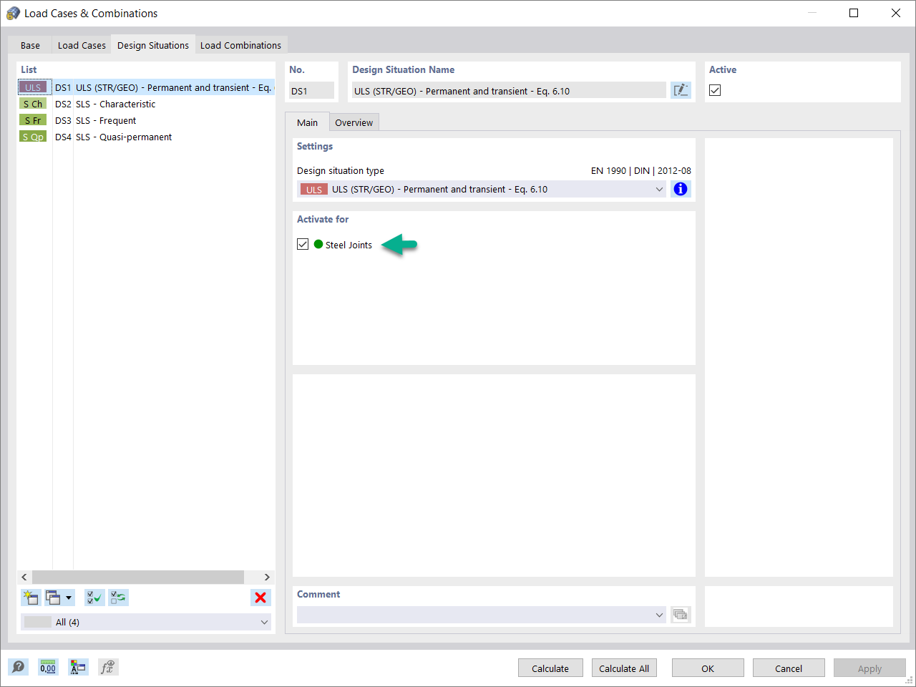The image size is (916, 687).
Task: Click the purple ULS color tag in list
Action: tap(33, 87)
